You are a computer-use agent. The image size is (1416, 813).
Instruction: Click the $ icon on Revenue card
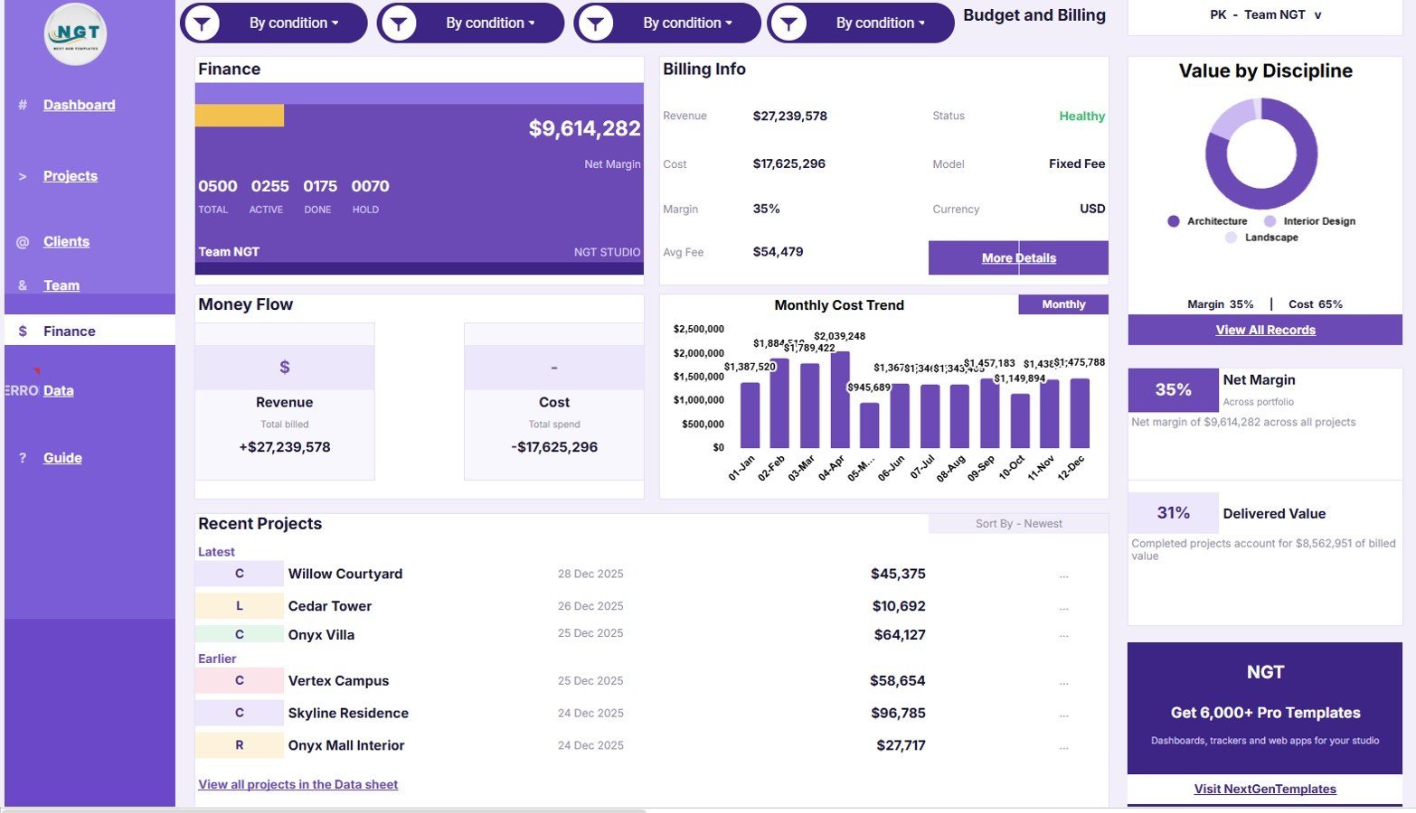tap(285, 367)
